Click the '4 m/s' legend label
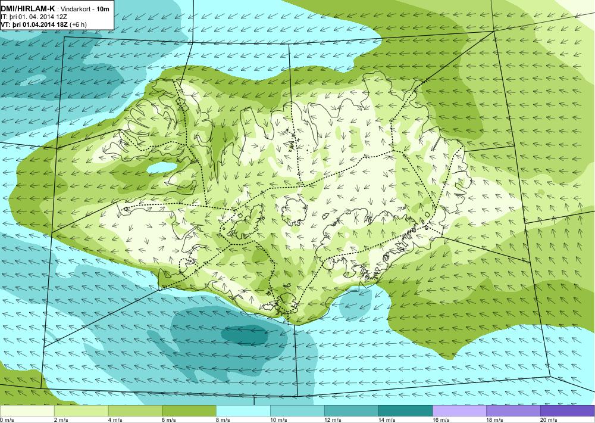The height and width of the screenshot is (423, 595). [115, 420]
